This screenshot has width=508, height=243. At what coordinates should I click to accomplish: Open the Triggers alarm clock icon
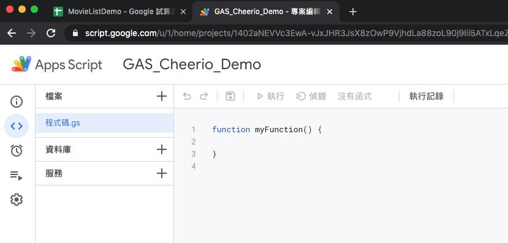click(x=17, y=151)
